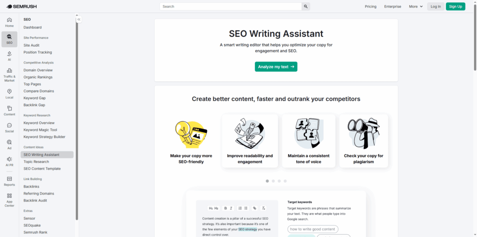Open Traffic & Market section icon
Screen dimensions: 477x237
(x=9, y=71)
